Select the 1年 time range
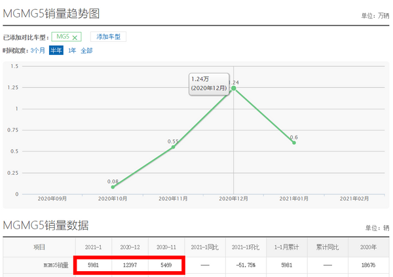Image resolution: width=393 pixels, height=277 pixels. tap(72, 50)
